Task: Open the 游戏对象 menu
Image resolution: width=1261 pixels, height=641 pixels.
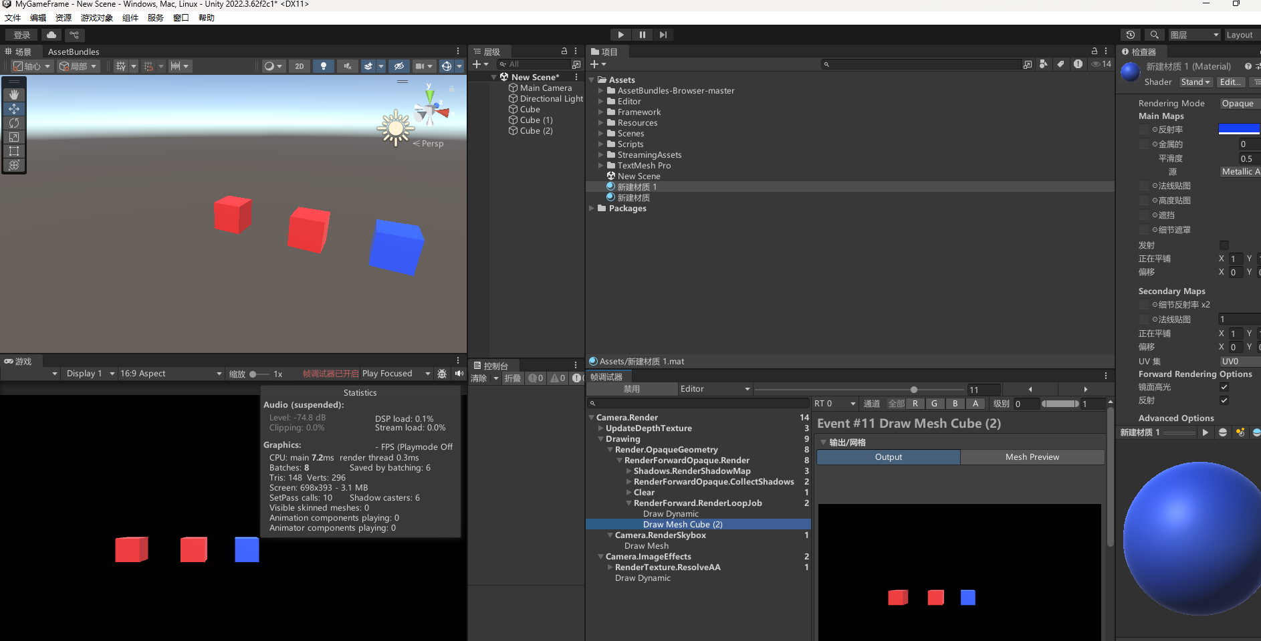Action: (x=96, y=18)
